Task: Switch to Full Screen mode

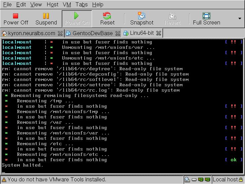Action: (x=207, y=19)
